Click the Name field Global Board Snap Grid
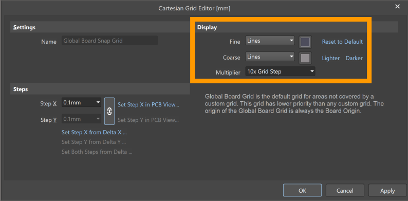 tap(109, 41)
